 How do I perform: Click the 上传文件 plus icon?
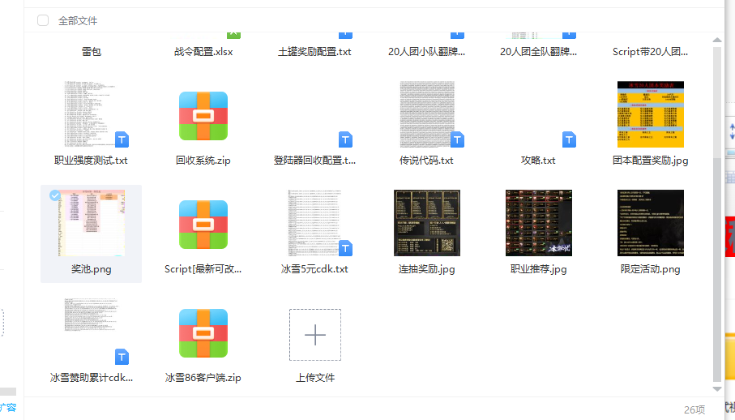coord(314,334)
